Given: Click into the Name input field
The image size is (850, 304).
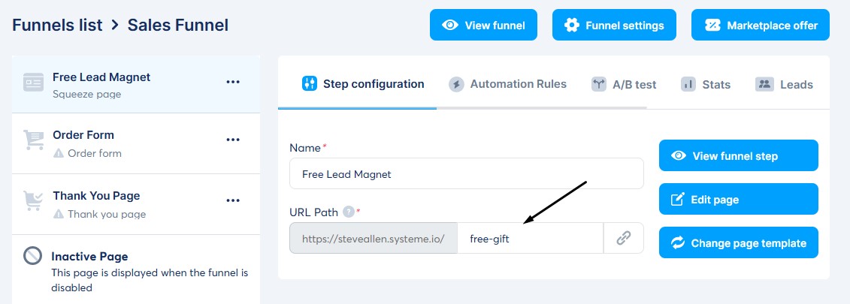Looking at the screenshot, I should tap(466, 173).
